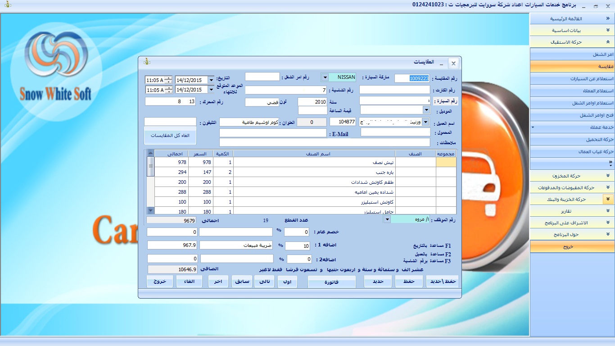Click the chevron icon beside حركة الخزينة والبنك
The width and height of the screenshot is (615, 346).
point(608,199)
